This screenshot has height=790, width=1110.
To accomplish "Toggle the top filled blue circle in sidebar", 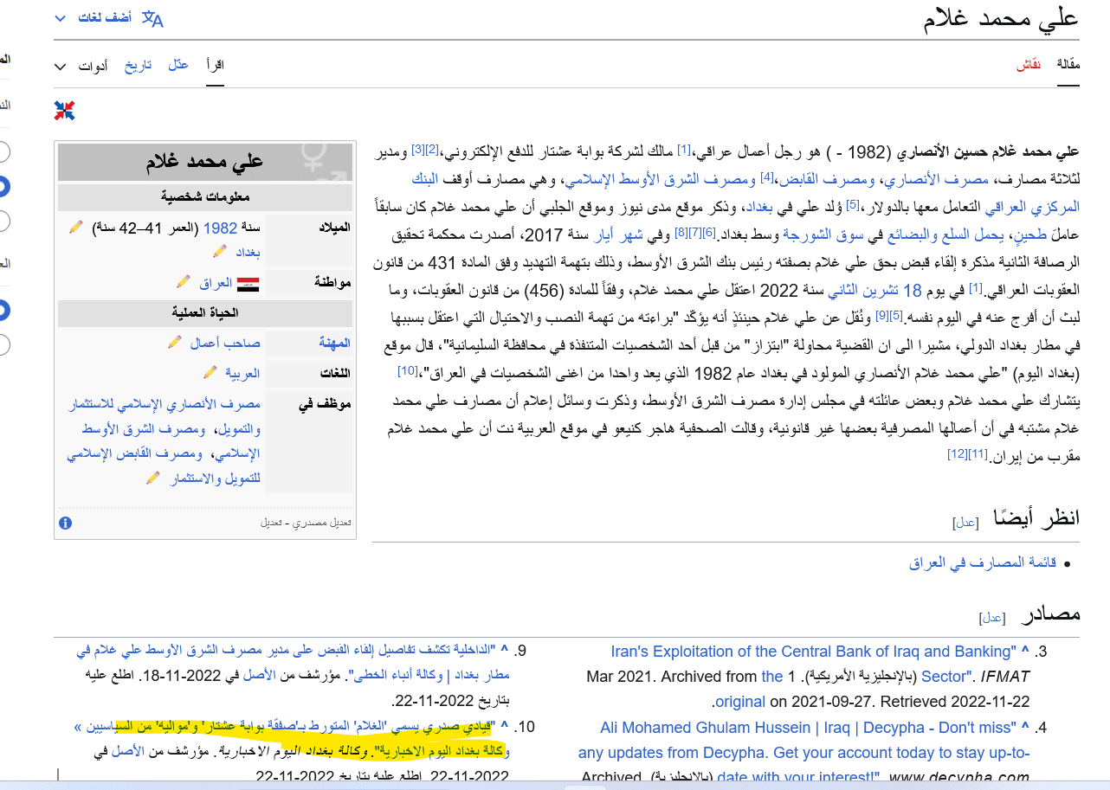I will 3,186.
